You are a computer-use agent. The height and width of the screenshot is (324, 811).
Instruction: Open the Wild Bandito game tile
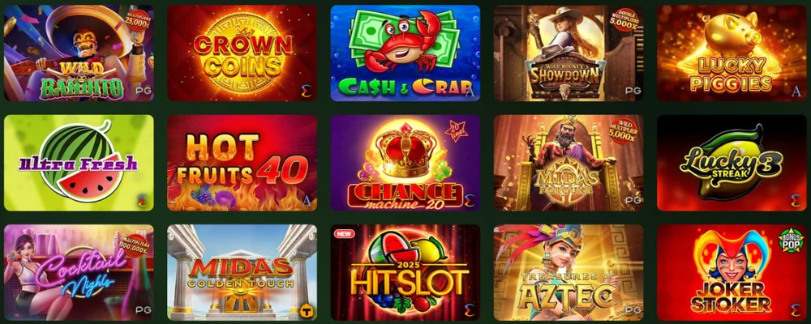point(79,53)
